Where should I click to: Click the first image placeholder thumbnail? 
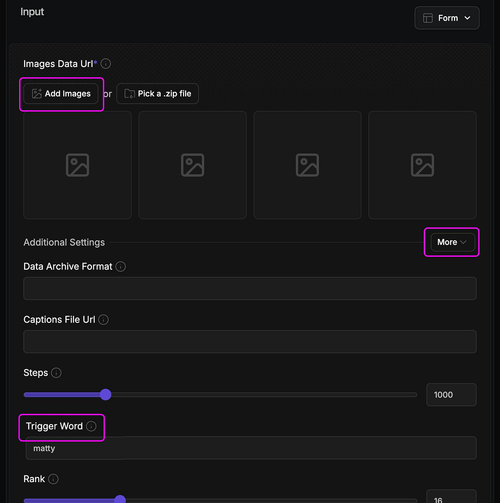(78, 165)
